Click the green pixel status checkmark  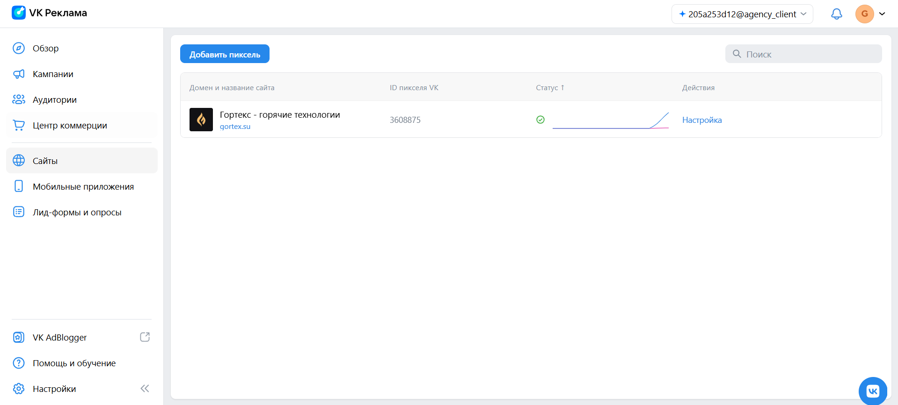(x=540, y=120)
